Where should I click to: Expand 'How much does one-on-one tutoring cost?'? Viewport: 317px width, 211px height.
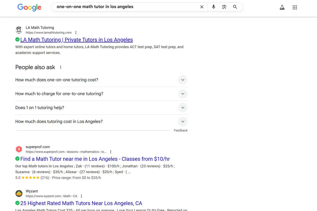click(183, 80)
